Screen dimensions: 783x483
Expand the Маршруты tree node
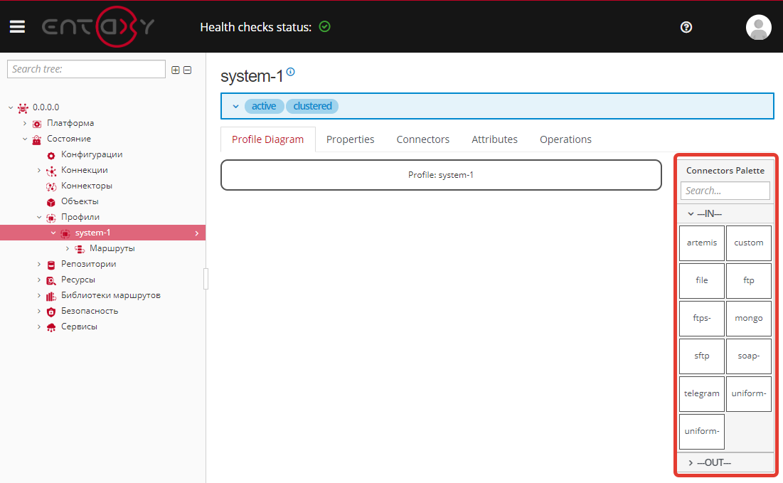pos(68,248)
